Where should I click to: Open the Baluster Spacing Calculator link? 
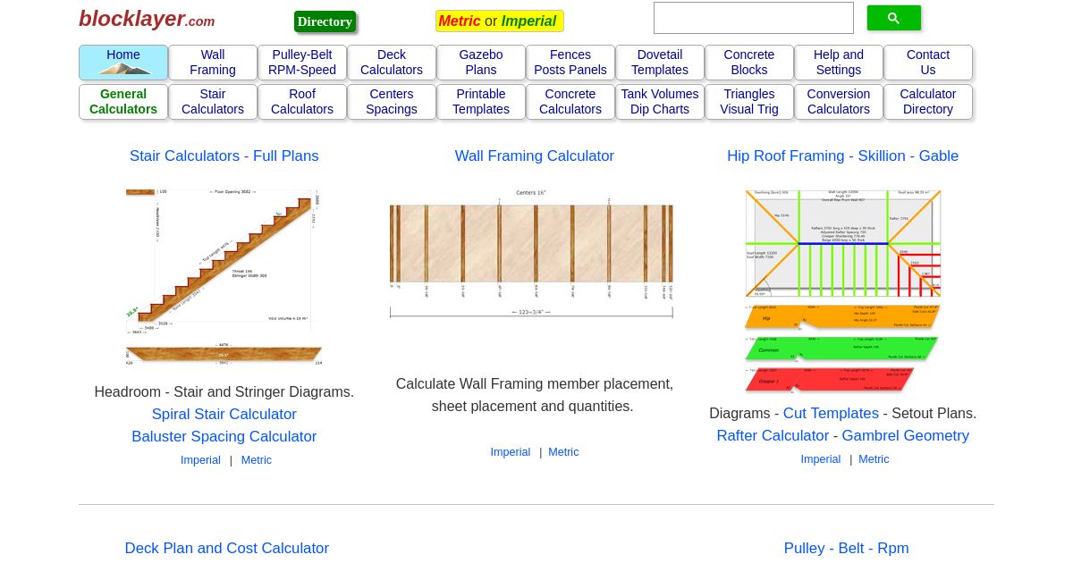(224, 436)
